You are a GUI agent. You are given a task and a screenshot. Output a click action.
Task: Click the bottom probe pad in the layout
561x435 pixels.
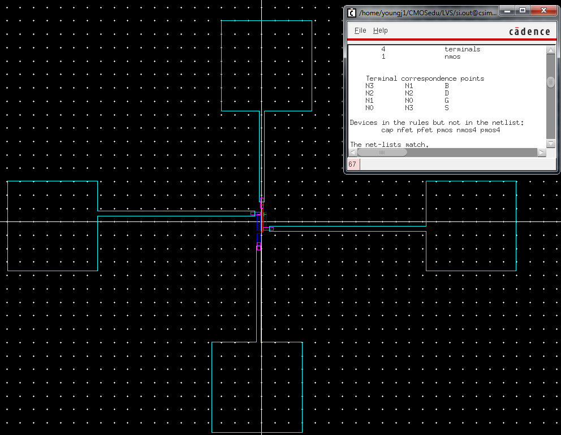coord(257,386)
